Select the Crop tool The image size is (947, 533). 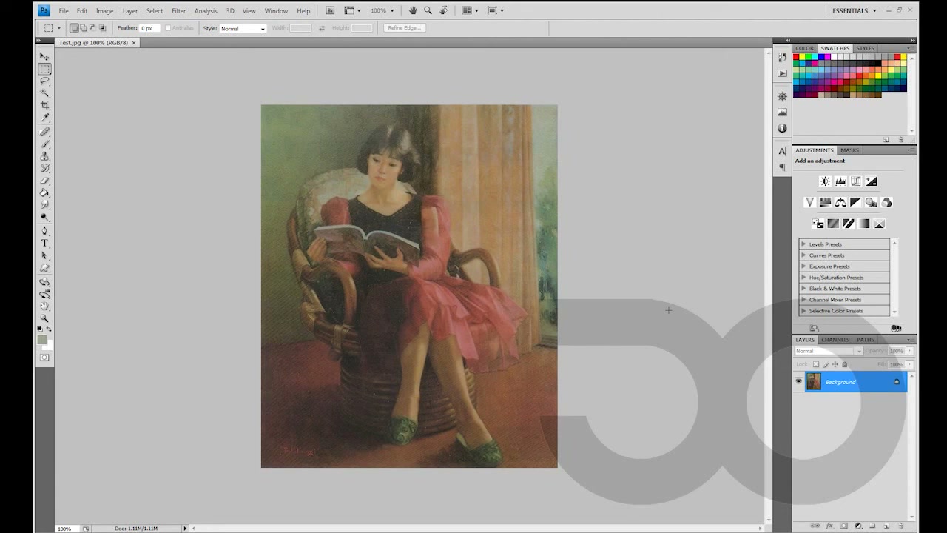click(44, 106)
